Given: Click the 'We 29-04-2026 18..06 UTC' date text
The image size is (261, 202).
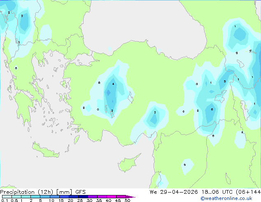Looking at the screenshot, I should click(191, 192).
